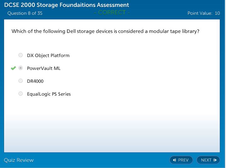Viewport: 227px width, 168px height.
Task: Click the Point Value: 10 indicator
Action: point(203,13)
